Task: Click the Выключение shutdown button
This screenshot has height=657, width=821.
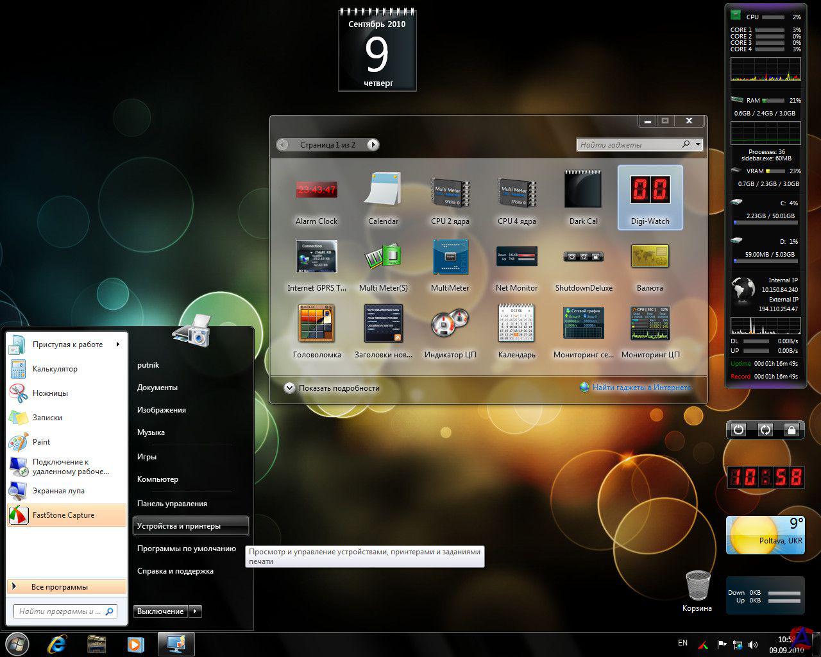Action: coord(160,611)
